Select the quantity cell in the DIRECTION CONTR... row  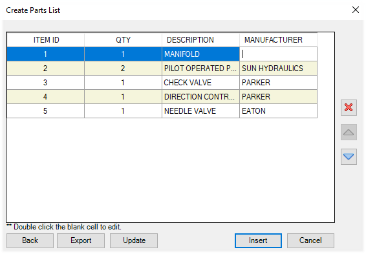click(124, 97)
